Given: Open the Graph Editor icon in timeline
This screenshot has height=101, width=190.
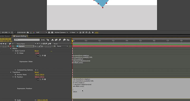Looking at the screenshot, I should point(68,40).
